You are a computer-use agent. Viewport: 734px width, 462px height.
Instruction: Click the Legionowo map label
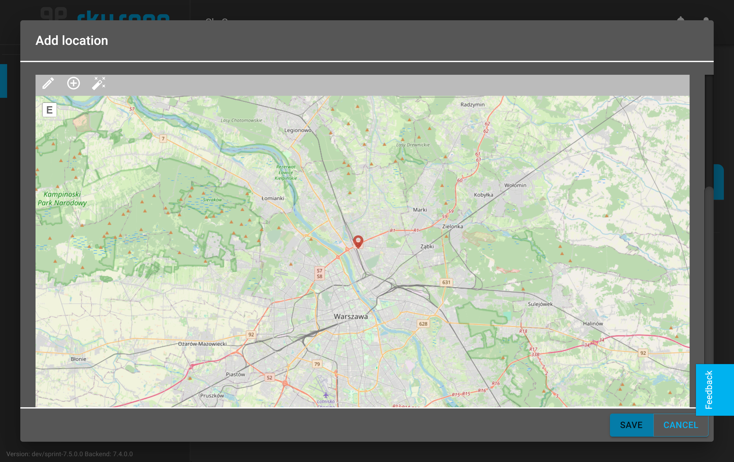tap(298, 130)
